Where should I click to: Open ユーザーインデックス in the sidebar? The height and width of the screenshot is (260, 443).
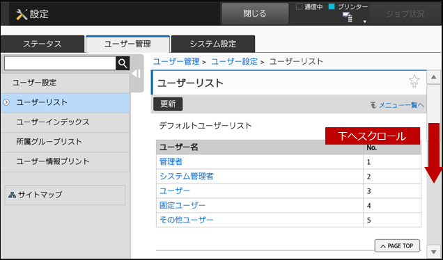click(x=65, y=122)
